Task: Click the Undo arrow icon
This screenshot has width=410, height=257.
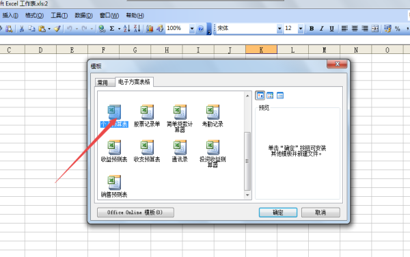Action: [x=70, y=29]
